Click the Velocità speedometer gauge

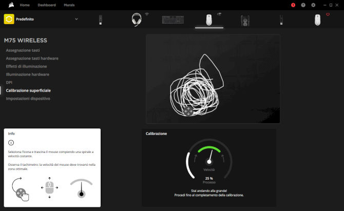coord(209,159)
